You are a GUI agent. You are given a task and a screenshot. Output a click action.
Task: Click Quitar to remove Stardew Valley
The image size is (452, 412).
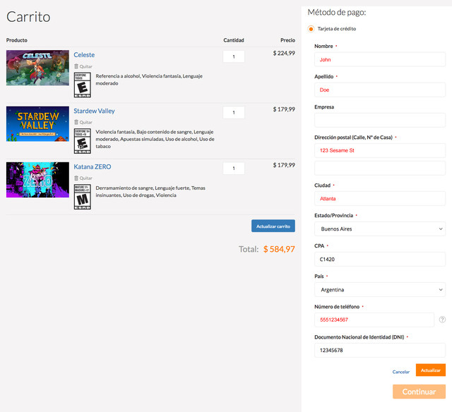[x=86, y=122]
